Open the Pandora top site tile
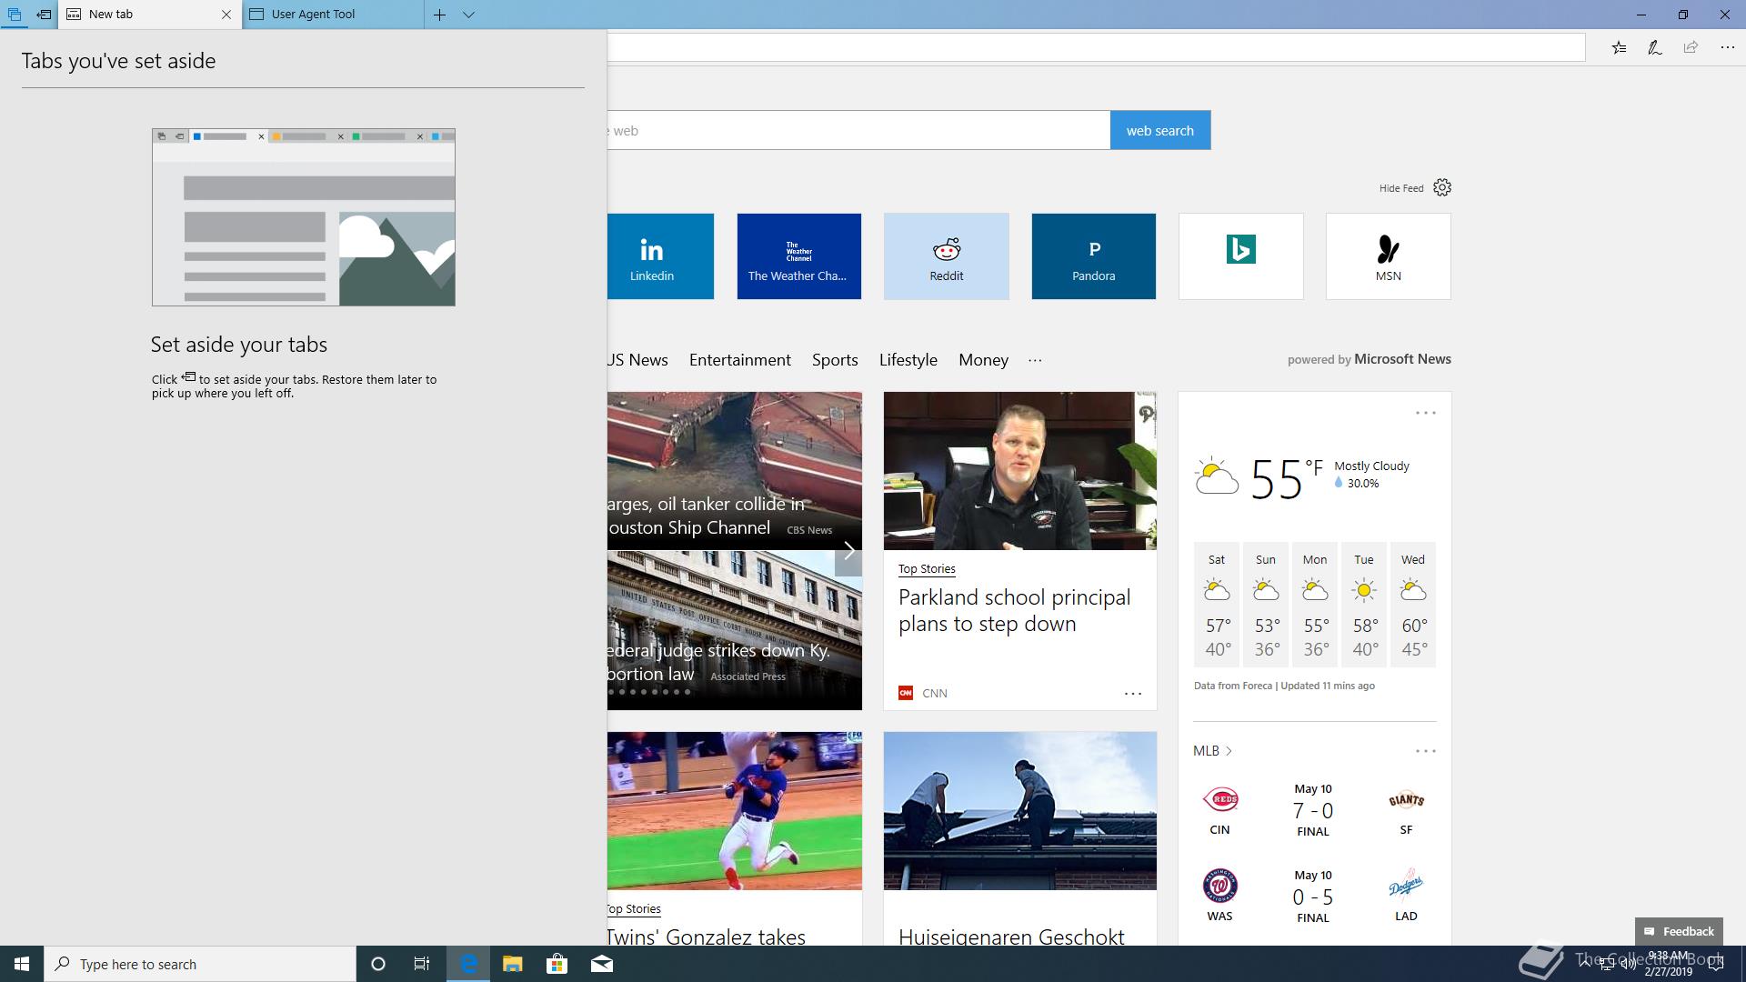This screenshot has height=982, width=1746. coord(1093,256)
